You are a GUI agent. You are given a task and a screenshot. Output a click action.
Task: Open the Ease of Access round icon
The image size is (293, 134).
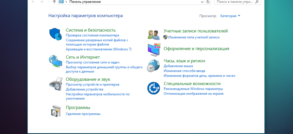154,88
